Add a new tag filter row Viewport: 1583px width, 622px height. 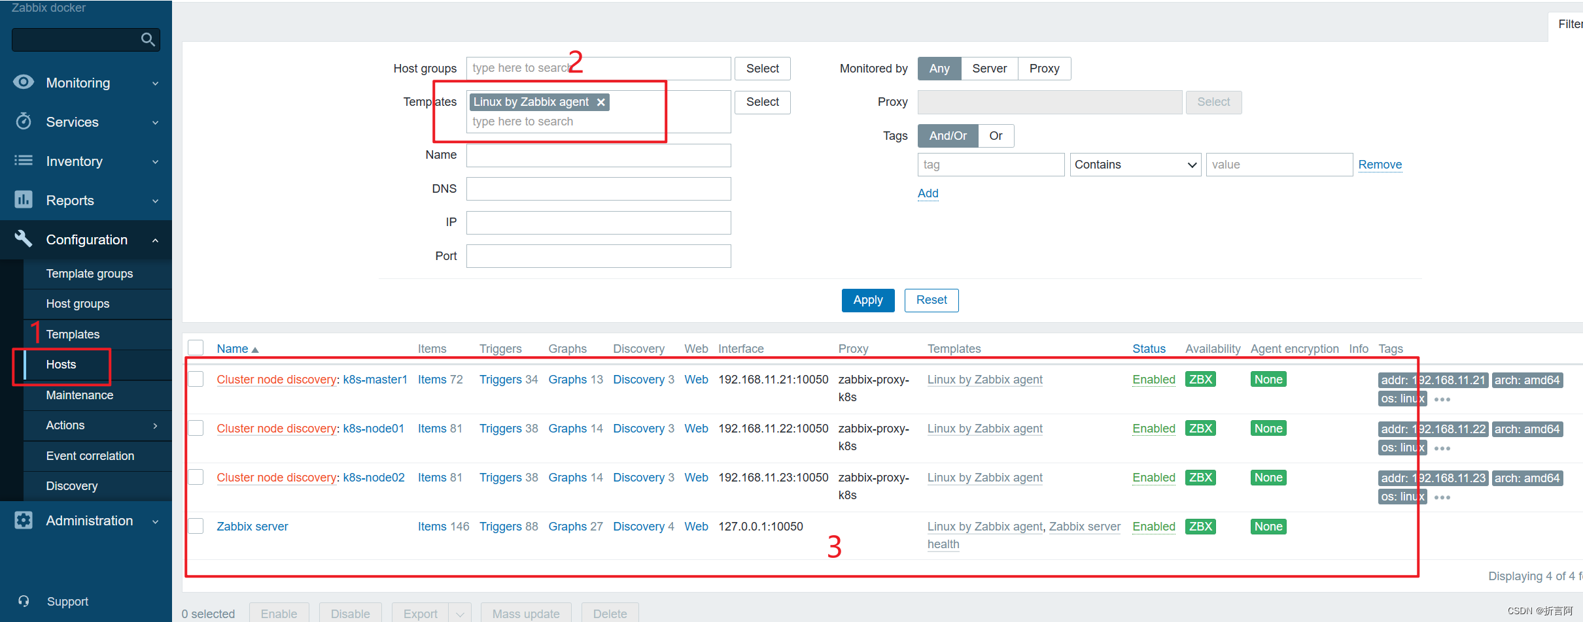pos(928,193)
